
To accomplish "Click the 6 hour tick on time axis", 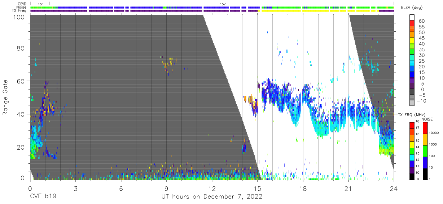I will 121,188.
